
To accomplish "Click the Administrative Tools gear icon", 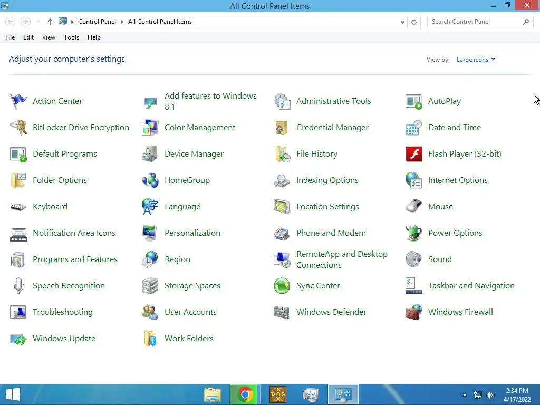I will click(282, 101).
